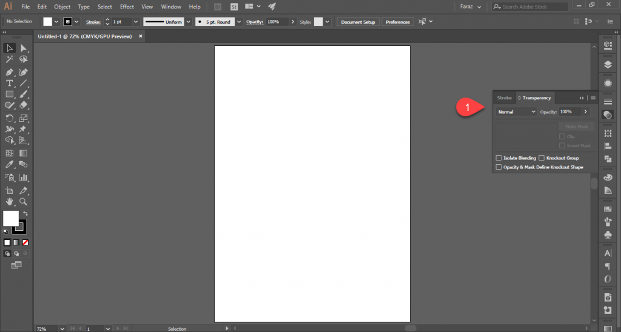Image resolution: width=621 pixels, height=332 pixels.
Task: Select the Column Graph tool
Action: click(24, 178)
